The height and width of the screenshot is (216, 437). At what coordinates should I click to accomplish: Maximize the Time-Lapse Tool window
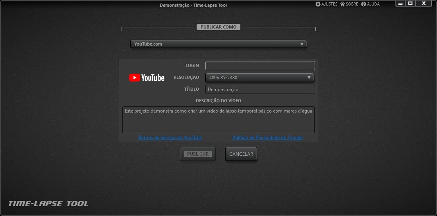pyautogui.click(x=411, y=4)
